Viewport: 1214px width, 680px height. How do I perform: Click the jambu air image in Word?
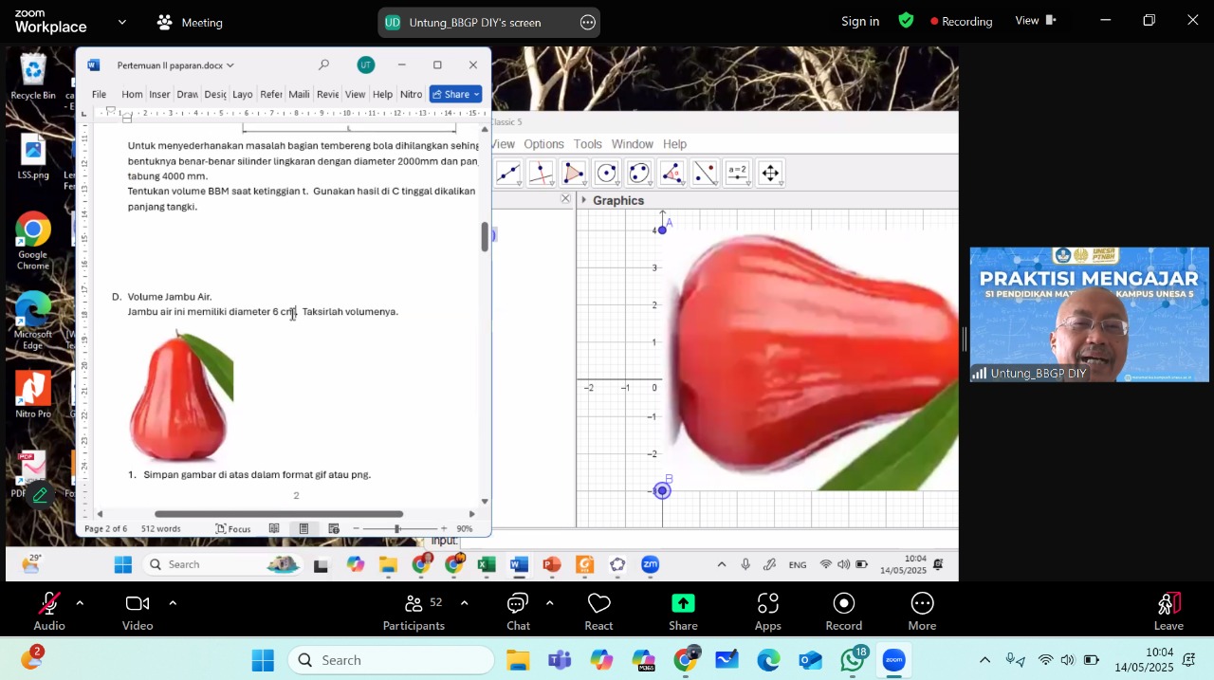[180, 395]
